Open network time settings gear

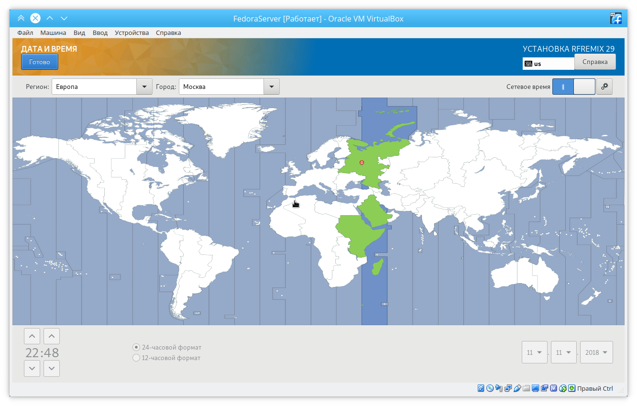(x=604, y=87)
